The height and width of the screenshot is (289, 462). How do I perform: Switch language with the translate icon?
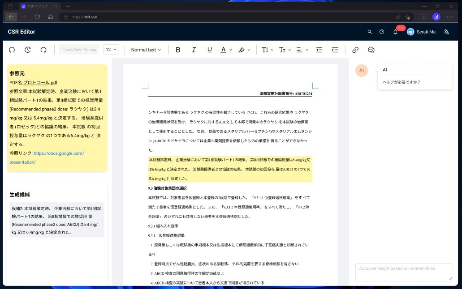coord(446,32)
